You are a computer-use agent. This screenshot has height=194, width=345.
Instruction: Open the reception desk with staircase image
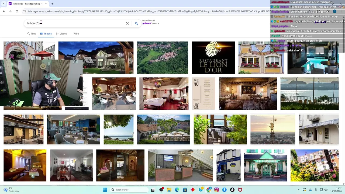[180, 165]
